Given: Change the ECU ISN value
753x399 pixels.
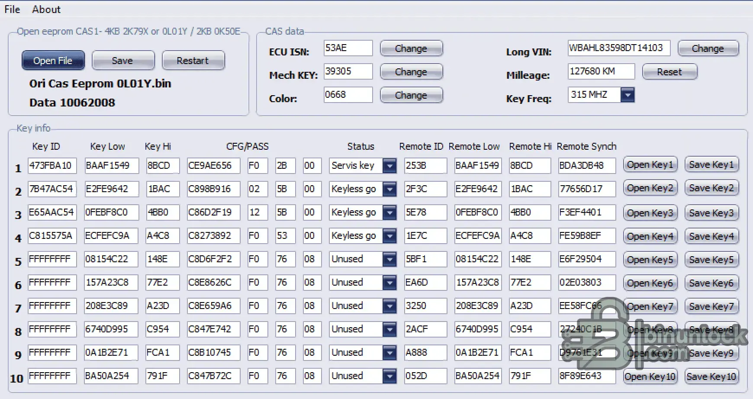Looking at the screenshot, I should (x=411, y=48).
